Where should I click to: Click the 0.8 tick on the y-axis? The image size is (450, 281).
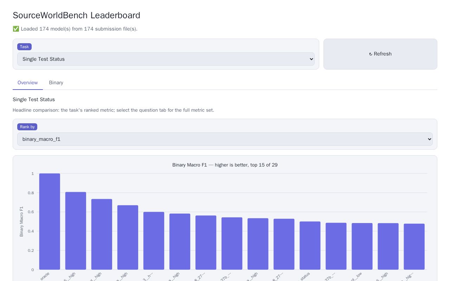point(32,193)
